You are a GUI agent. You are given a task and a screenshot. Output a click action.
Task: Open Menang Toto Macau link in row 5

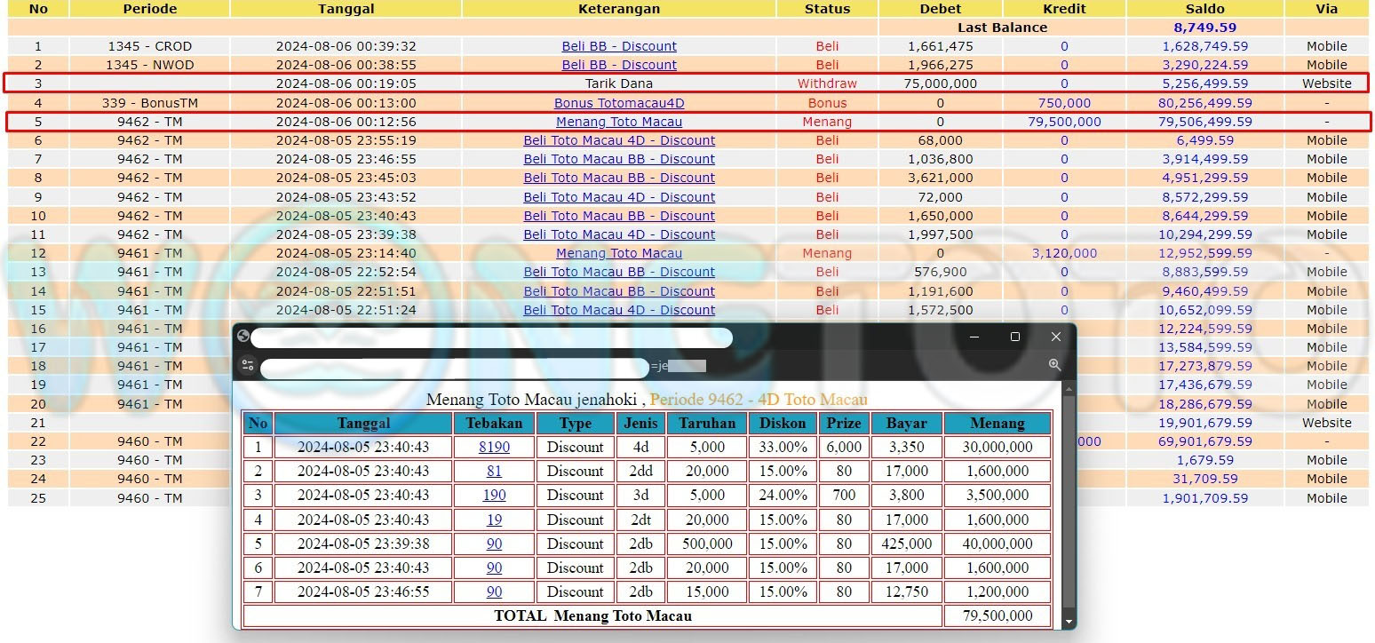pos(619,122)
